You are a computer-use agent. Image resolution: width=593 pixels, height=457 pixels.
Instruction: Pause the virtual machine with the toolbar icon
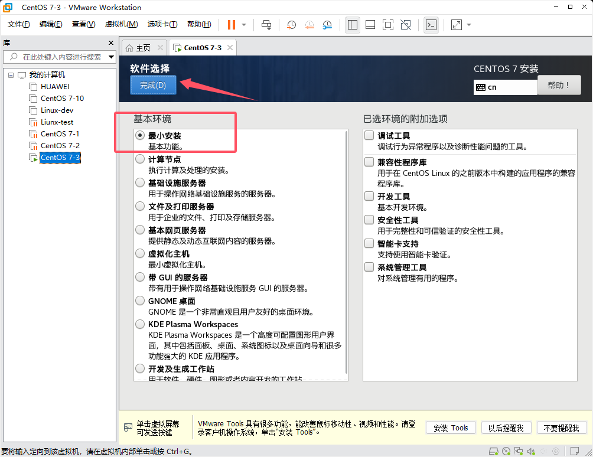[231, 25]
